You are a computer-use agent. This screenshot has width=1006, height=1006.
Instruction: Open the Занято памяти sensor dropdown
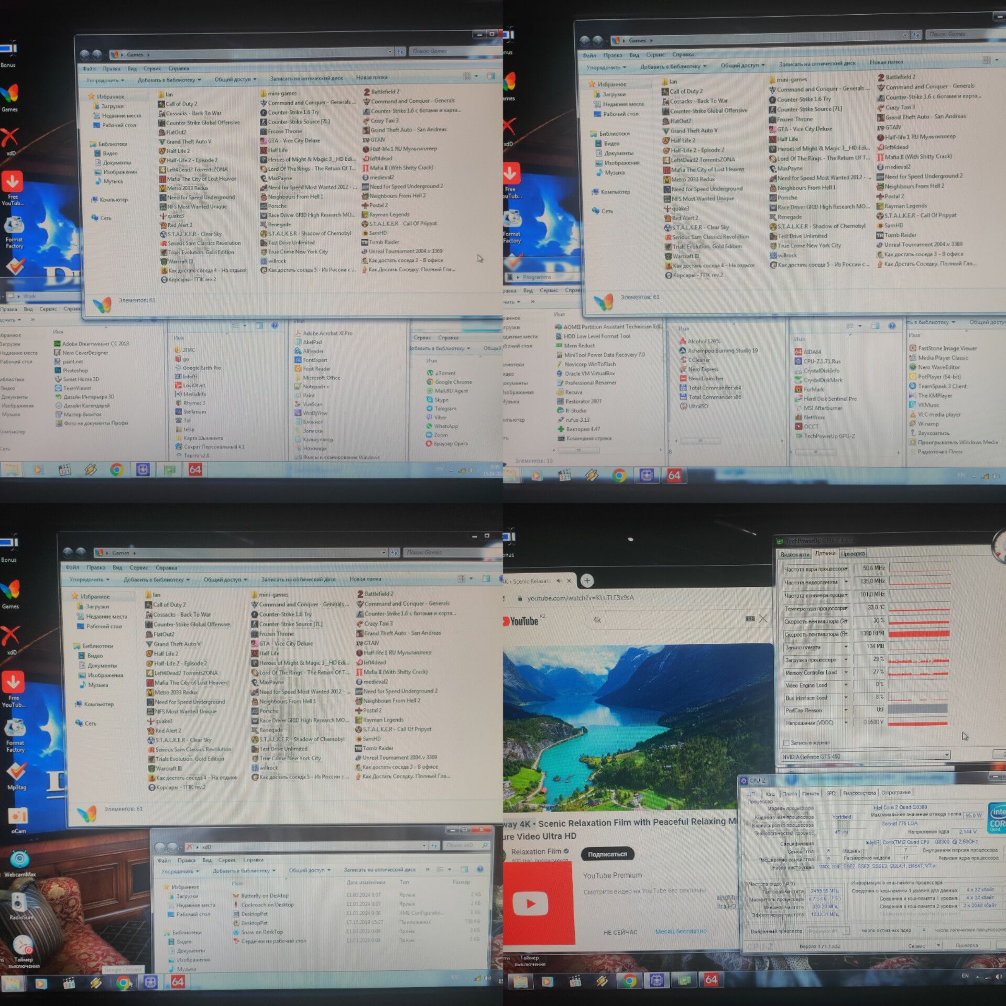(846, 647)
